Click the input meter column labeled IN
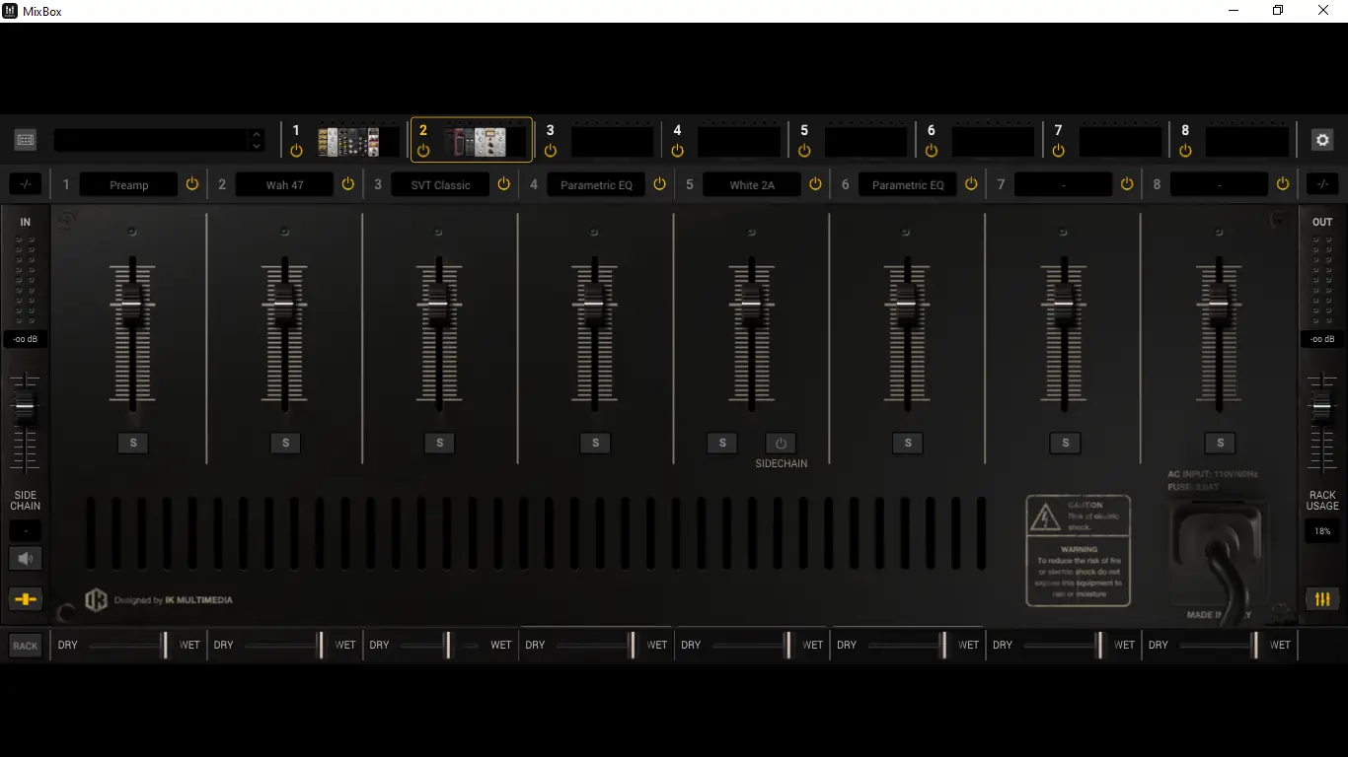 [25, 276]
